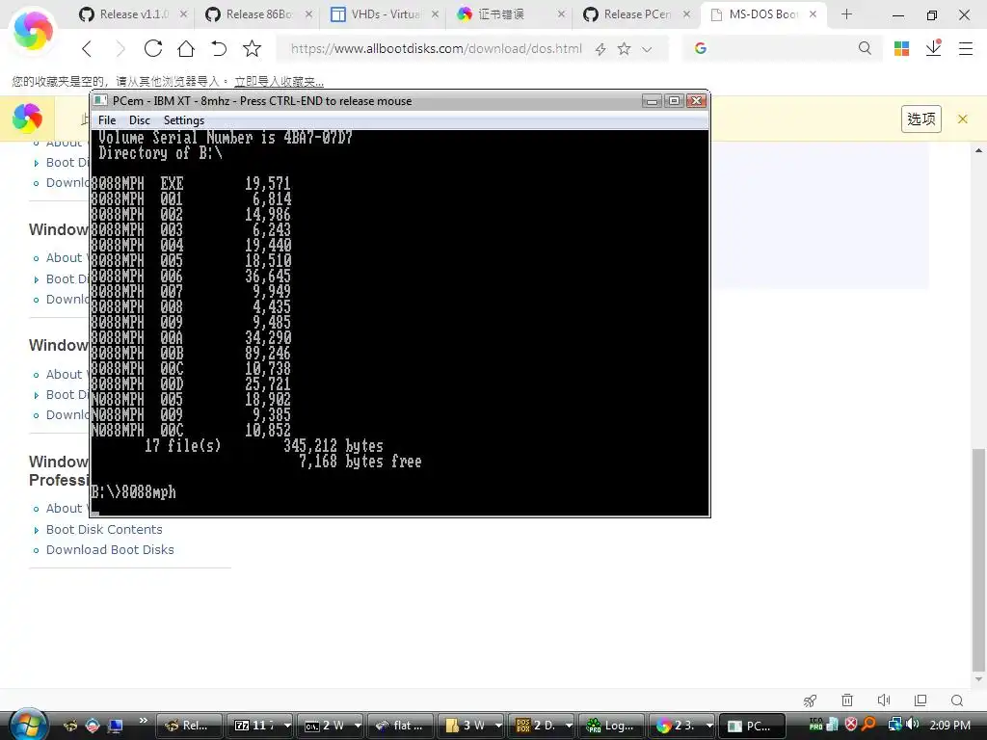Go forward with the browser forward arrow
This screenshot has height=740, width=987.
click(120, 48)
